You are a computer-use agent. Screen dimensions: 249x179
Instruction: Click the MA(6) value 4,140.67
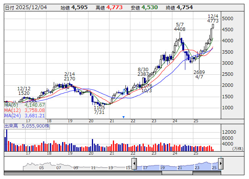point(35,105)
